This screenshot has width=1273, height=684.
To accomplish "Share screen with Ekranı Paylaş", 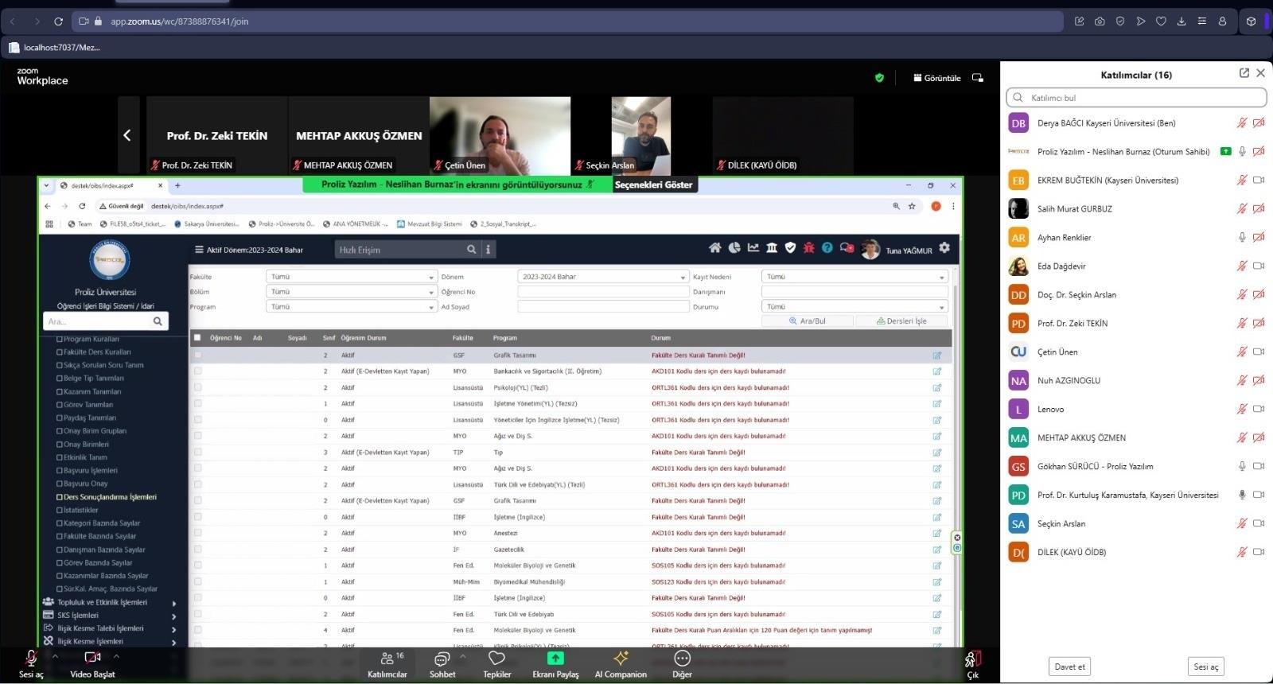I will (x=555, y=658).
